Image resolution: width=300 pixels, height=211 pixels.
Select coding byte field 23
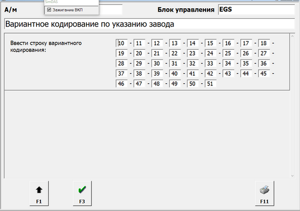point(193,53)
